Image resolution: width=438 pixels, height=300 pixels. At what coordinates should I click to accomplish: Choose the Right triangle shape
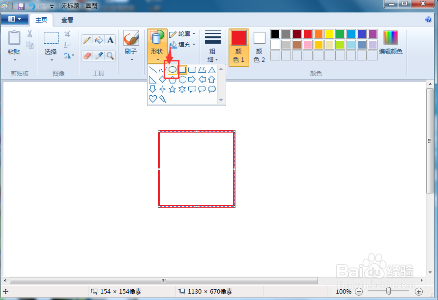152,80
